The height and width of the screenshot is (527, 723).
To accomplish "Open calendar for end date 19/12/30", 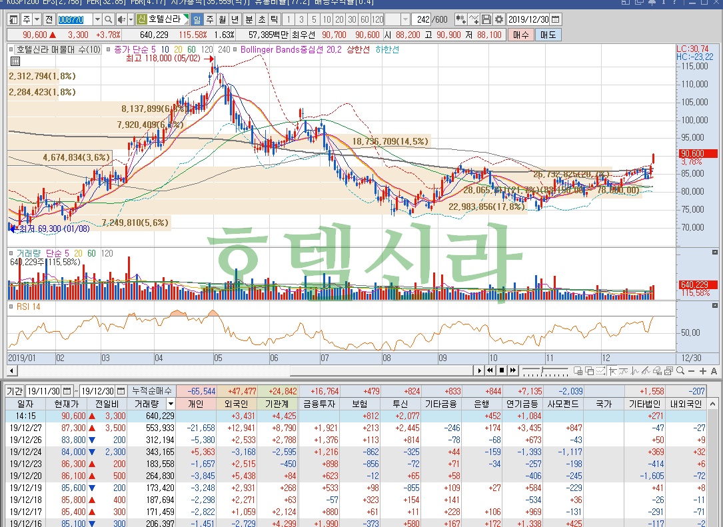I will (x=121, y=391).
